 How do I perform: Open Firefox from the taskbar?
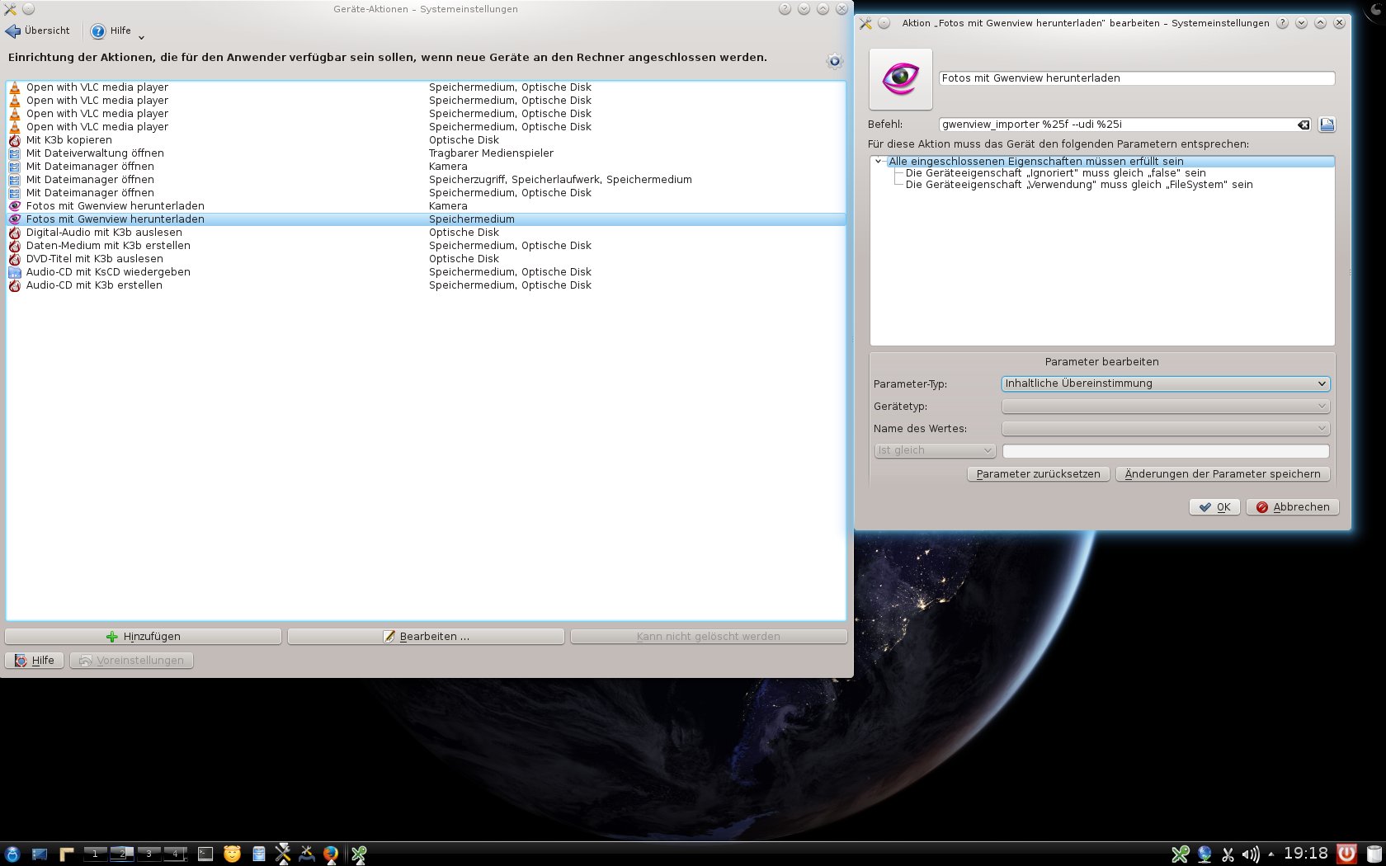pyautogui.click(x=331, y=854)
